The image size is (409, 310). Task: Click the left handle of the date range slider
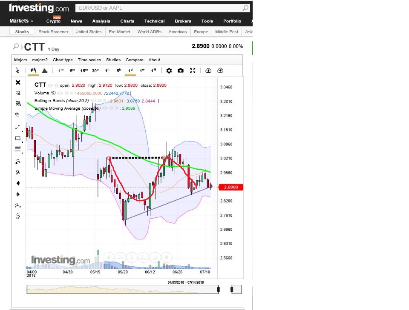pyautogui.click(x=219, y=289)
